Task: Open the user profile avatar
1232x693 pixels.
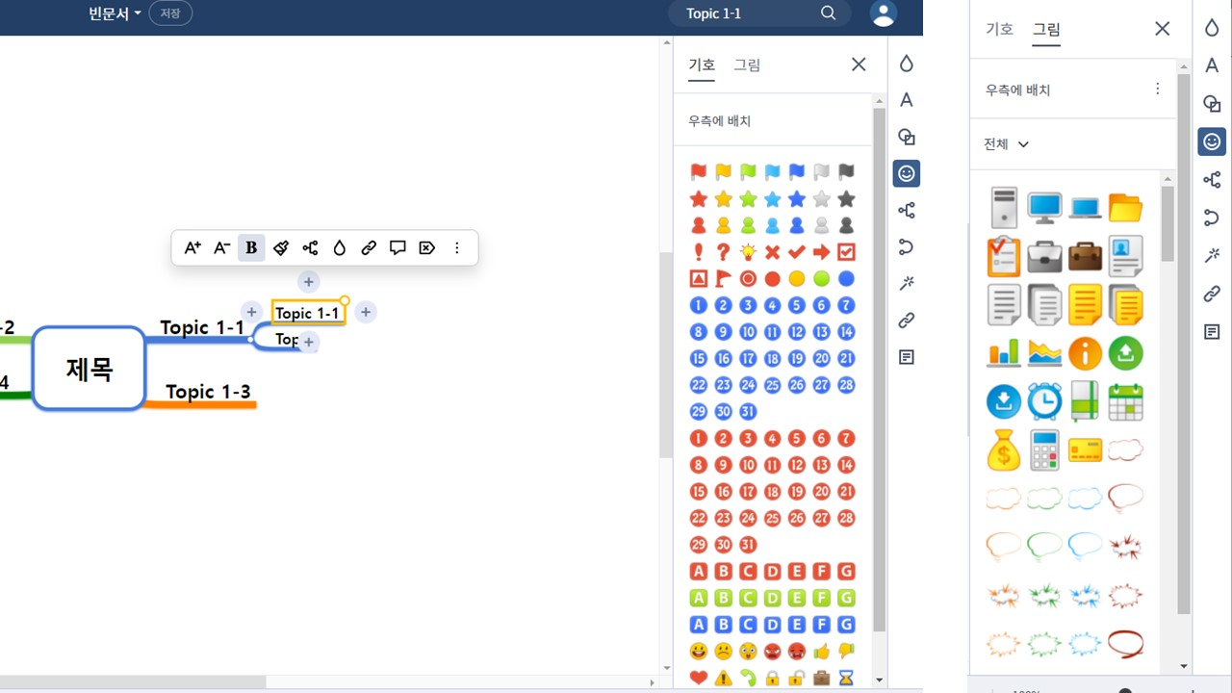Action: 883,13
